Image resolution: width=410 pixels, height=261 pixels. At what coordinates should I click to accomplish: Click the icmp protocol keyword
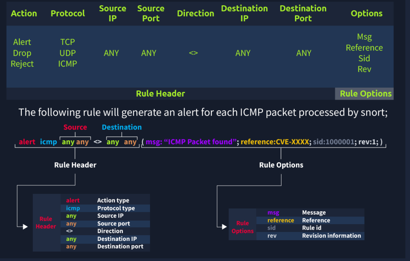[48, 142]
